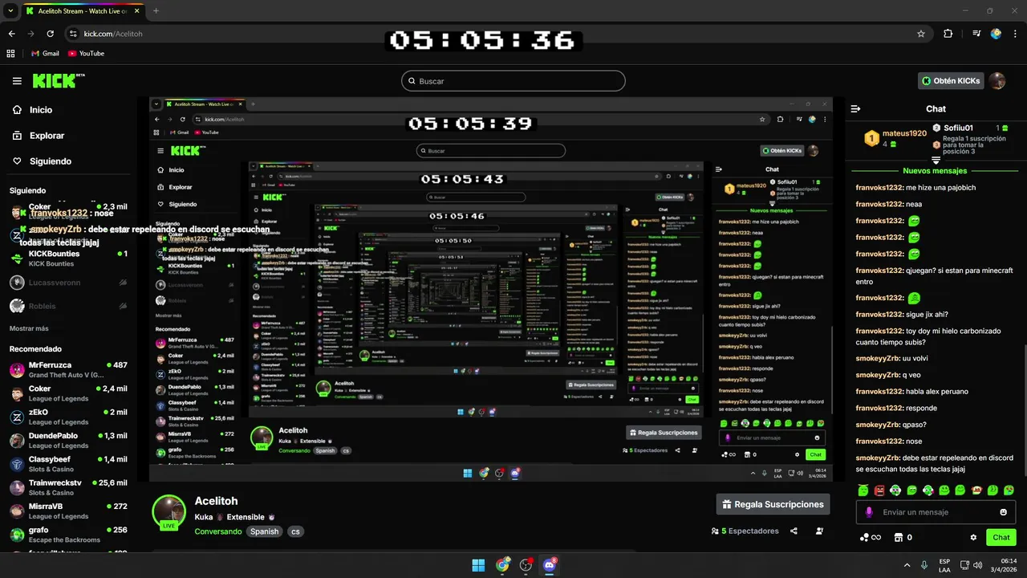Expand the gifter leaderboard chevron

point(936,160)
